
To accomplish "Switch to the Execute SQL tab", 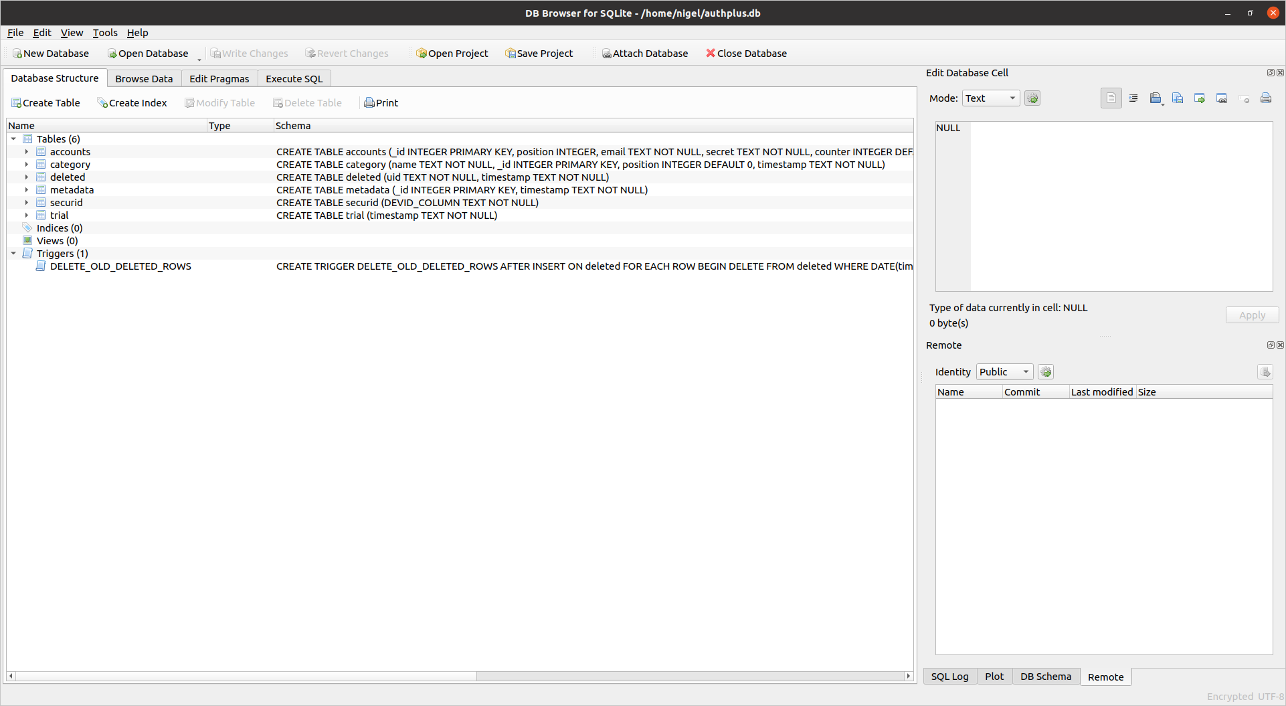I will click(294, 79).
